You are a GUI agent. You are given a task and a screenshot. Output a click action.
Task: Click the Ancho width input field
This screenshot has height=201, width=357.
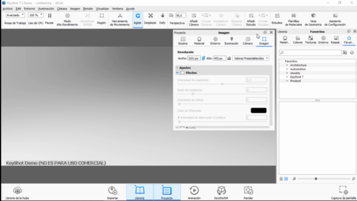tap(194, 58)
